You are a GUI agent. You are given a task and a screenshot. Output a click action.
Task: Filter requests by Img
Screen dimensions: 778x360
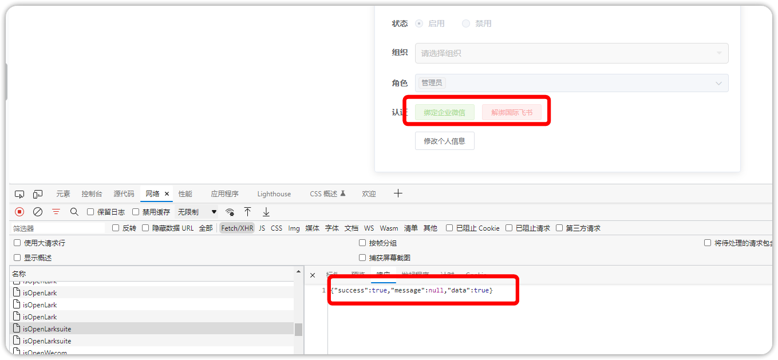point(294,228)
